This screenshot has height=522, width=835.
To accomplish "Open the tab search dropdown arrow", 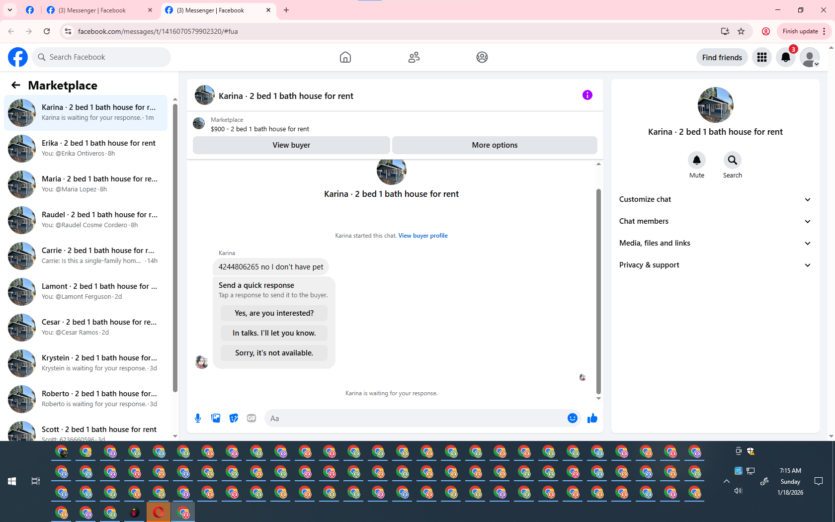I will pyautogui.click(x=10, y=10).
